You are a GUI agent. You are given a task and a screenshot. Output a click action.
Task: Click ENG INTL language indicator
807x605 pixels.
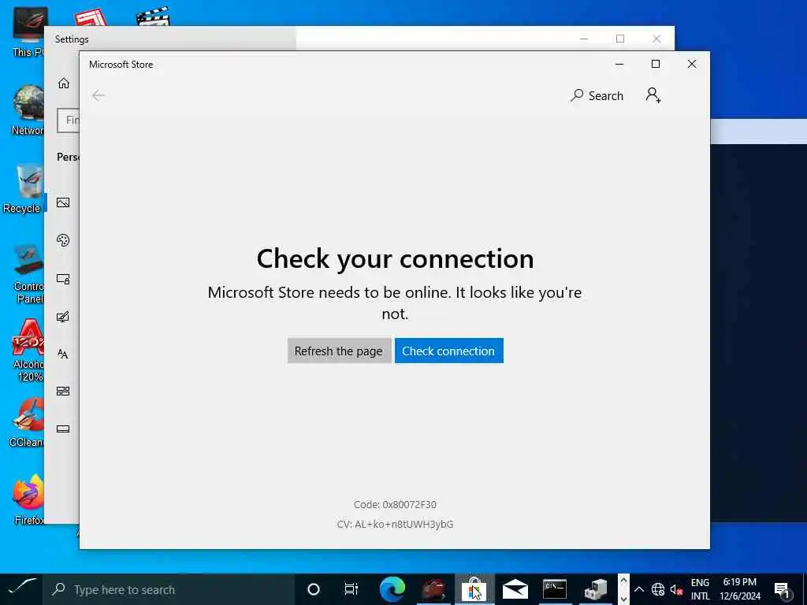(x=700, y=589)
